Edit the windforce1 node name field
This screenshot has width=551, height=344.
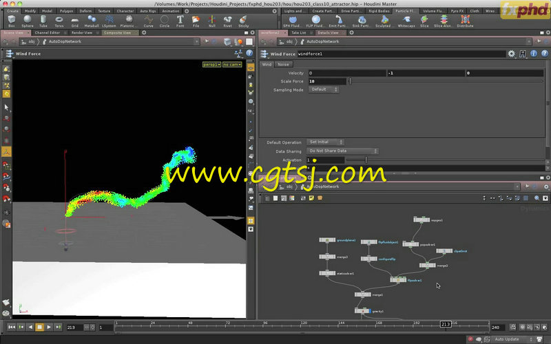tap(402, 54)
